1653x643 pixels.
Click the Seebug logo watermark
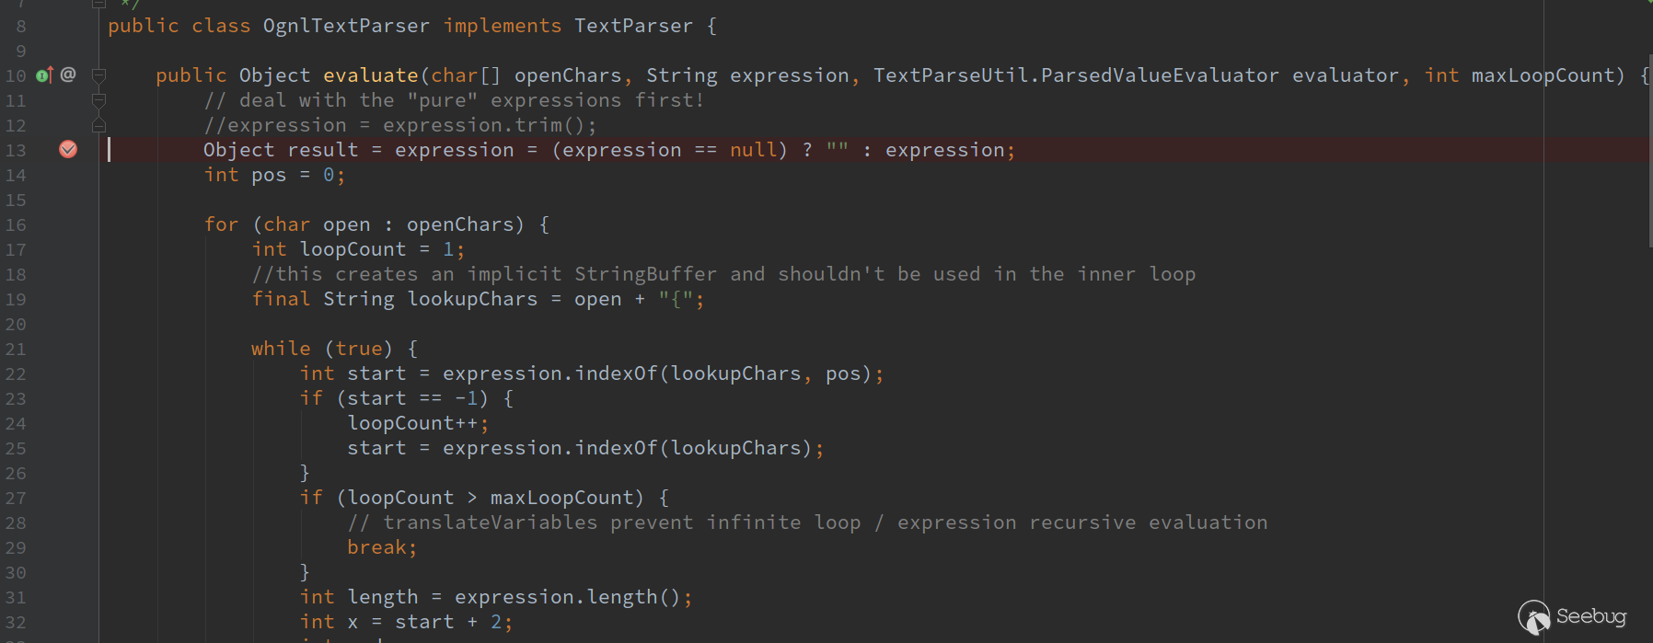click(x=1572, y=616)
